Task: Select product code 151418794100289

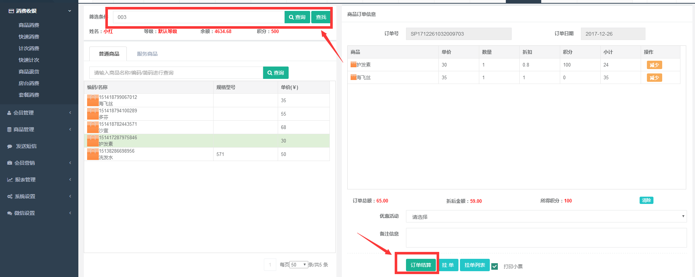Action: pyautogui.click(x=118, y=111)
